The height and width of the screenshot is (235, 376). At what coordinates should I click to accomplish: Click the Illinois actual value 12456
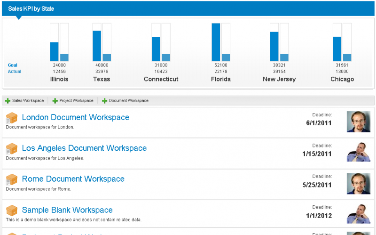tap(59, 72)
